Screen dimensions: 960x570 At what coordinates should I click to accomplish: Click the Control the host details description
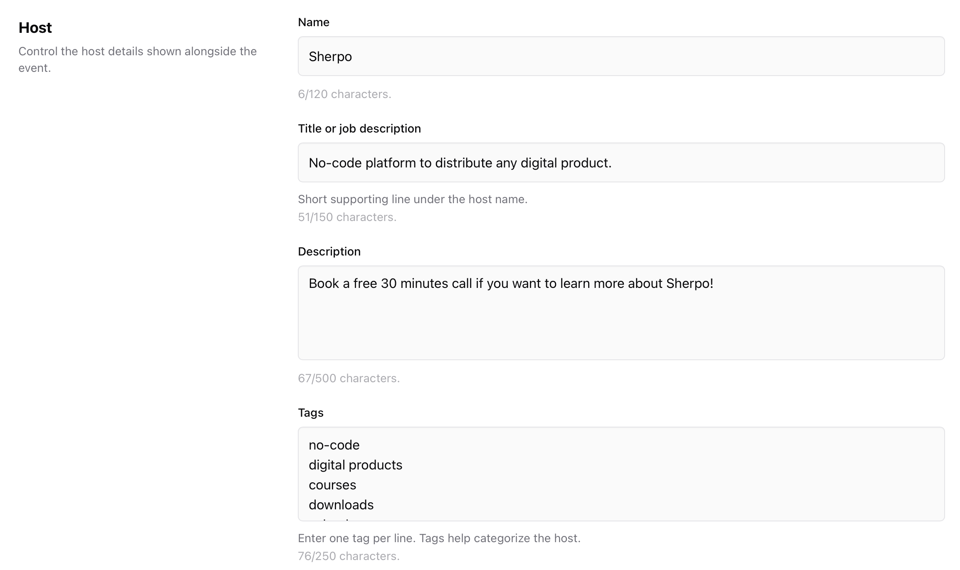137,59
